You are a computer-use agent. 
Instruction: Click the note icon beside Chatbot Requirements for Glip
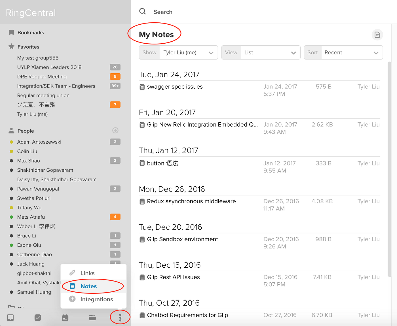pos(142,316)
